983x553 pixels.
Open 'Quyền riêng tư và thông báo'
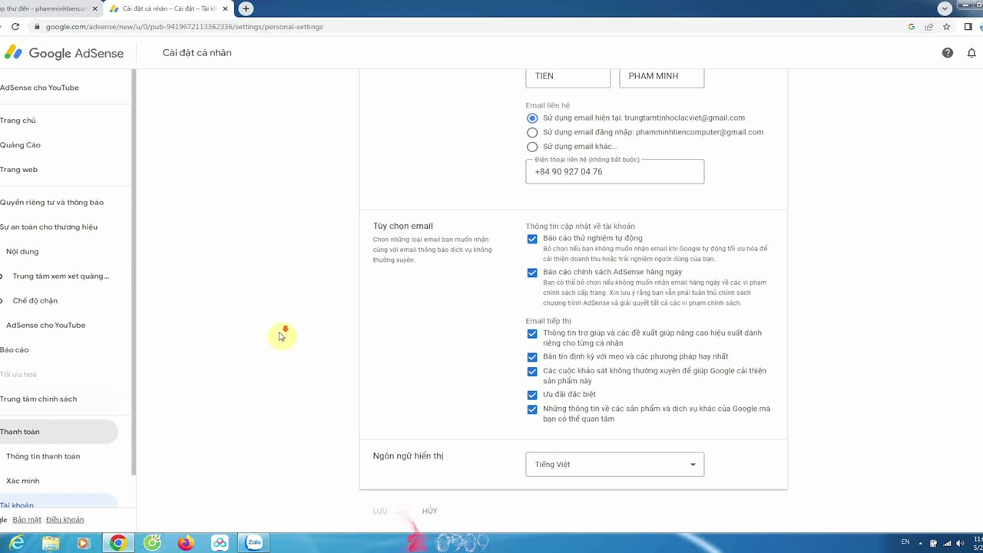[x=51, y=203]
